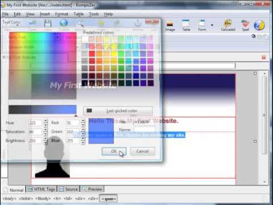
Task: Open the Edit menu
Action: click(17, 14)
